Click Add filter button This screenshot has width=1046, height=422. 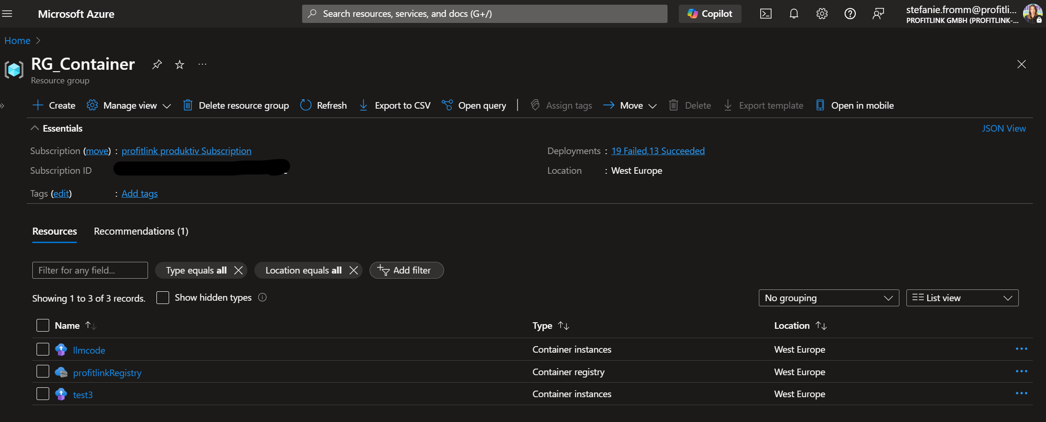407,270
